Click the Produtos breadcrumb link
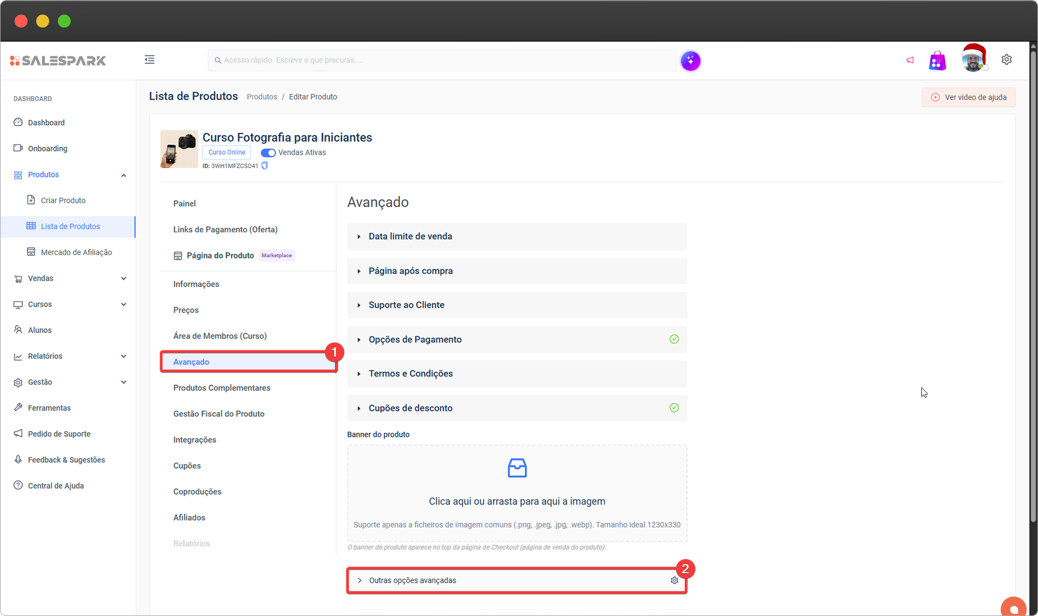1038x616 pixels. (261, 97)
